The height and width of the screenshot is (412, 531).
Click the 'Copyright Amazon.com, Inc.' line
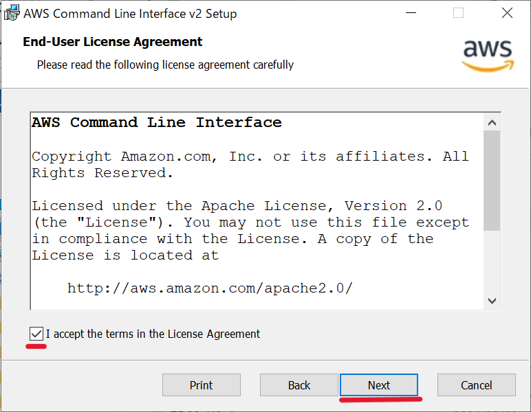click(250, 157)
